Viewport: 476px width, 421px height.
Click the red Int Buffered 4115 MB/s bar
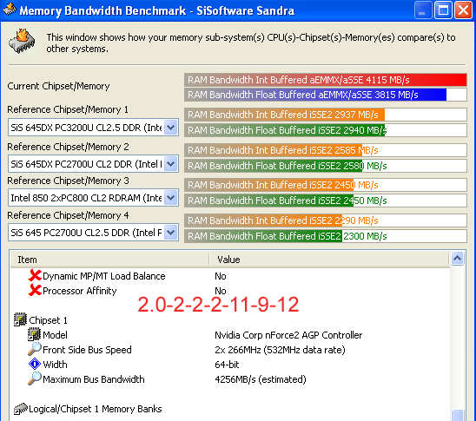[326, 80]
